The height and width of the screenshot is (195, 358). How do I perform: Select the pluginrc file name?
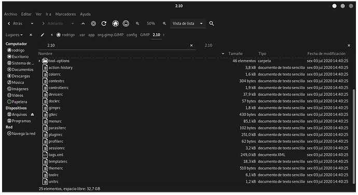click(55, 134)
